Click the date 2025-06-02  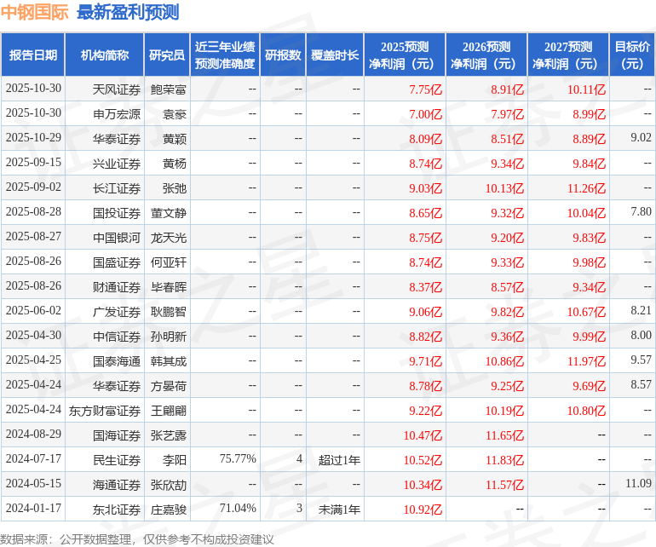click(33, 310)
